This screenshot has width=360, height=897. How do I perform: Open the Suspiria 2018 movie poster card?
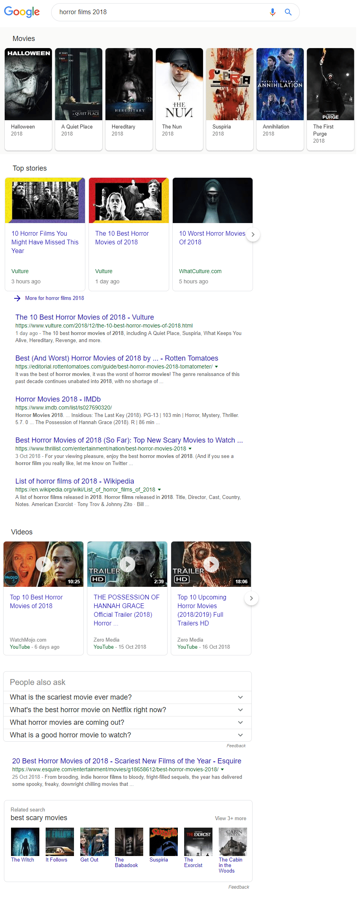pyautogui.click(x=230, y=99)
